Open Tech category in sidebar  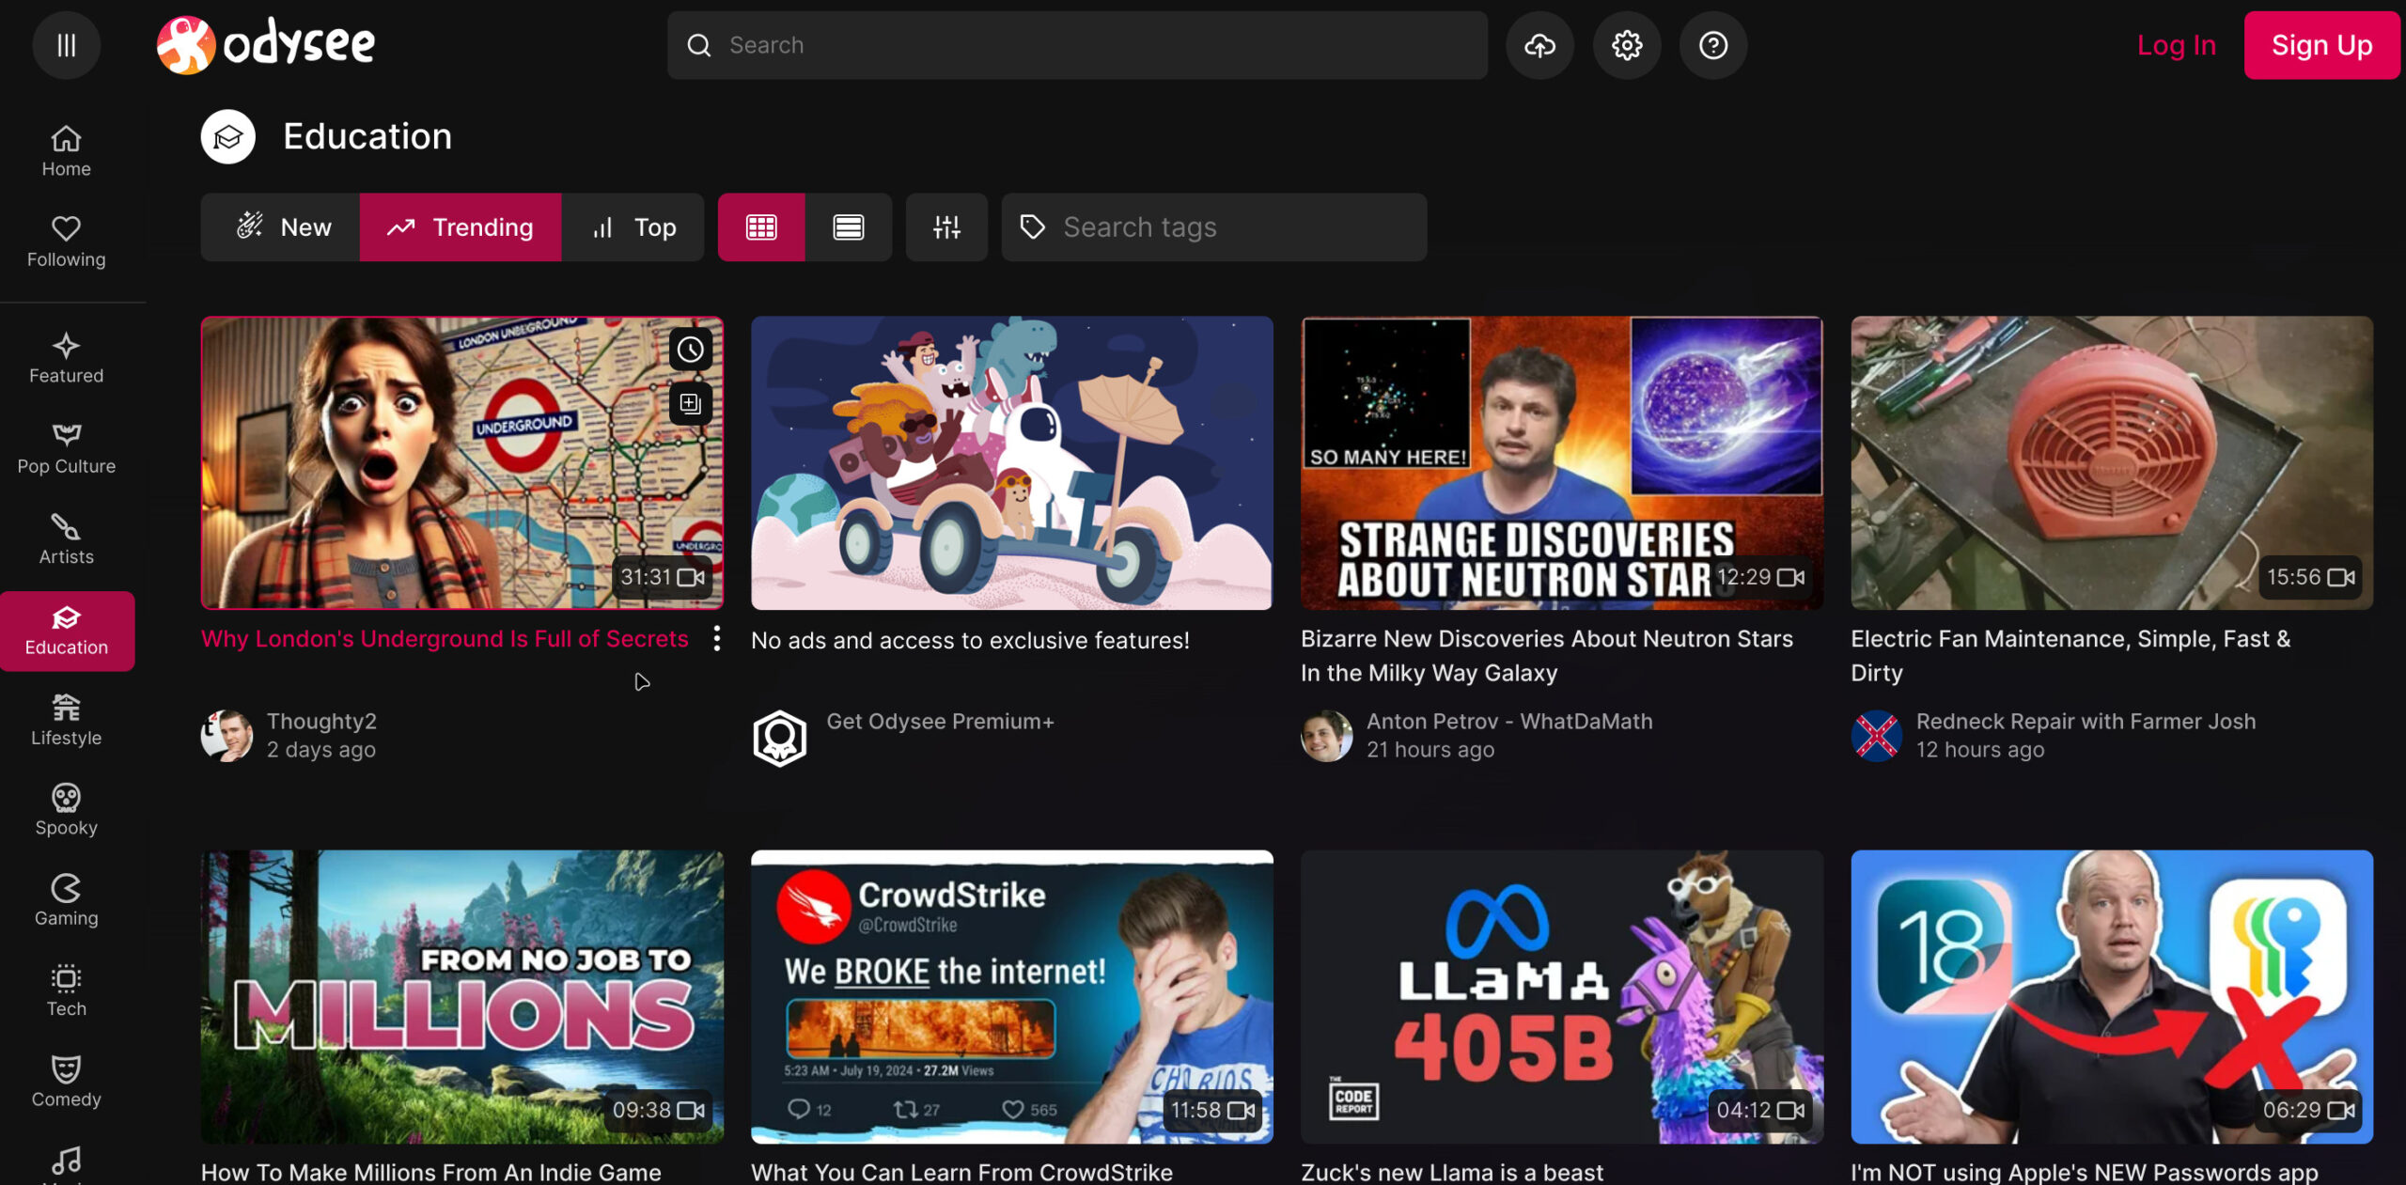click(x=66, y=991)
